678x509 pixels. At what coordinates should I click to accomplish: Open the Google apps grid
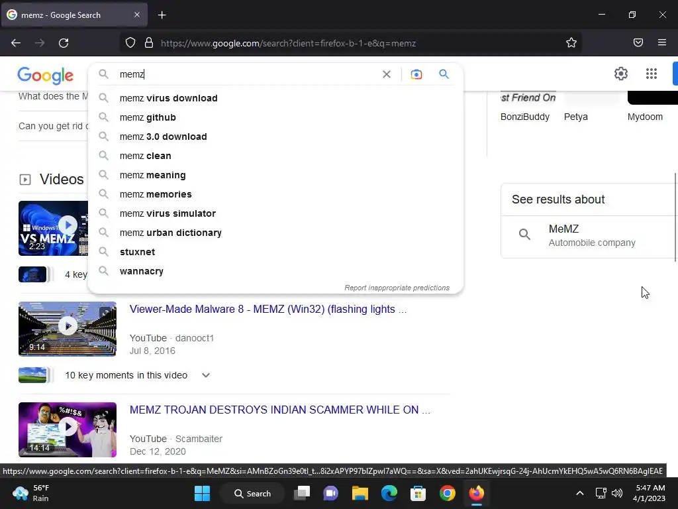652,74
